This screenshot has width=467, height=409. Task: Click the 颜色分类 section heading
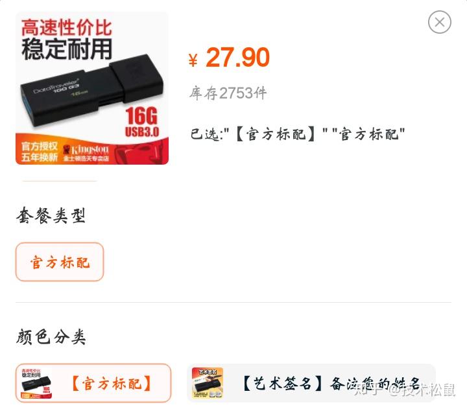click(x=51, y=336)
